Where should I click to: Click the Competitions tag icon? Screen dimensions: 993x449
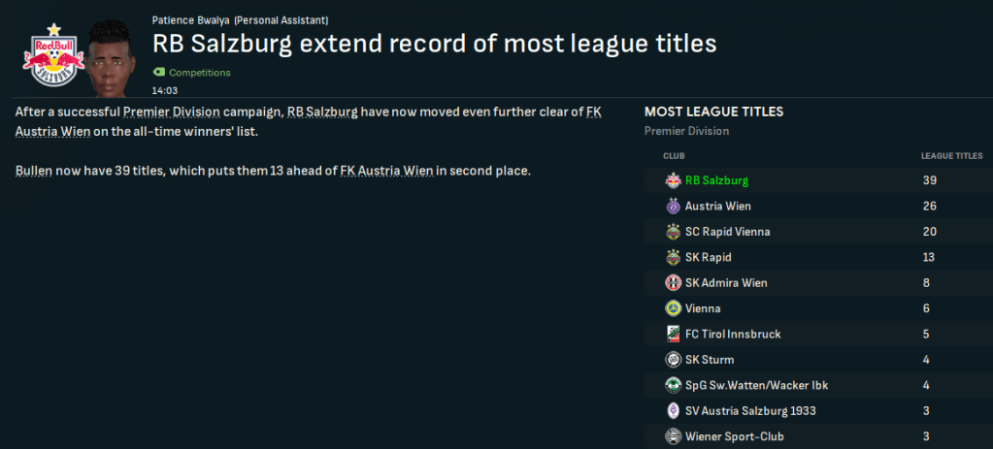click(x=158, y=73)
